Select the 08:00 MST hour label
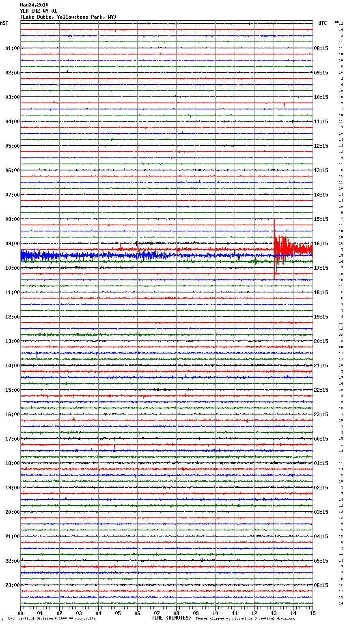 coord(13,219)
